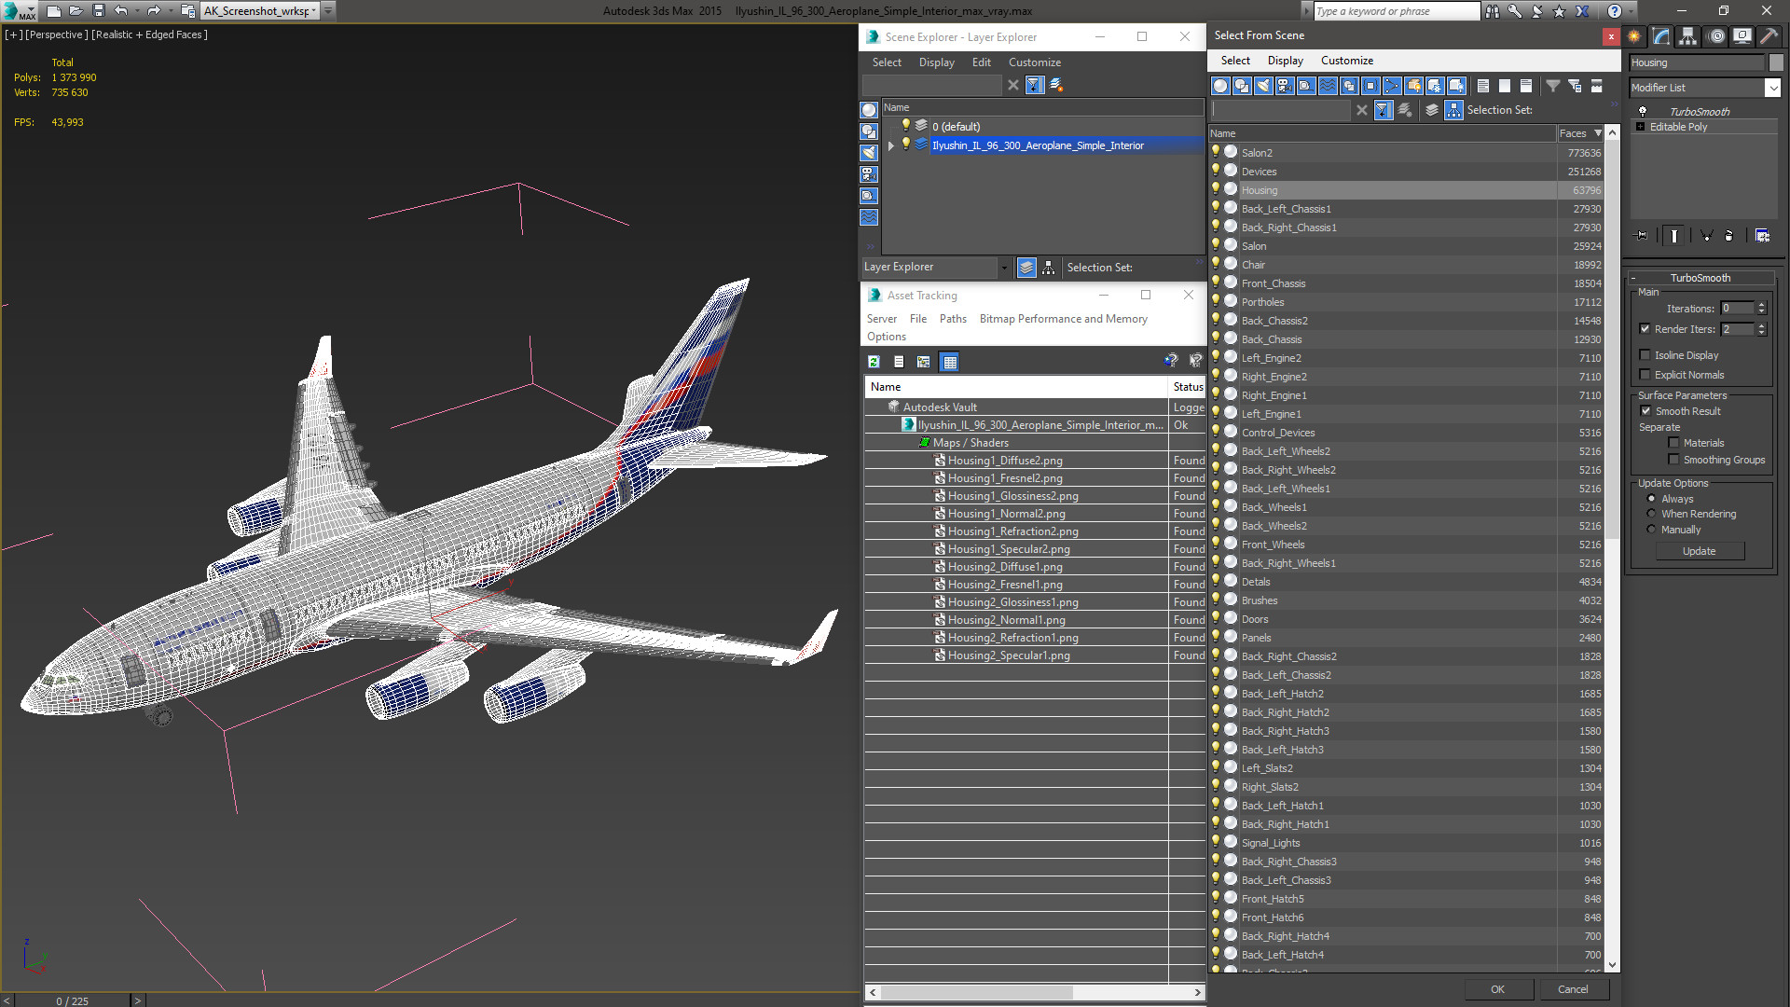The width and height of the screenshot is (1790, 1007).
Task: Select the When Rendering radio option
Action: click(1651, 514)
